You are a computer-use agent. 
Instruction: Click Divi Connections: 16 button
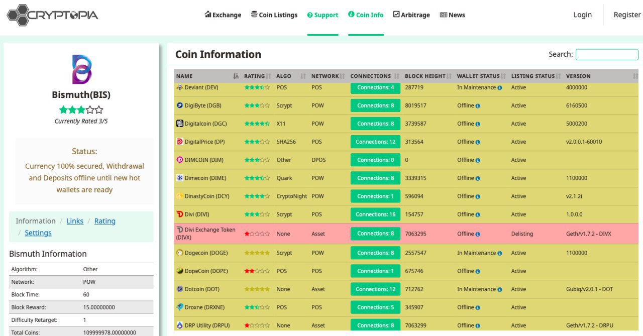coord(375,214)
